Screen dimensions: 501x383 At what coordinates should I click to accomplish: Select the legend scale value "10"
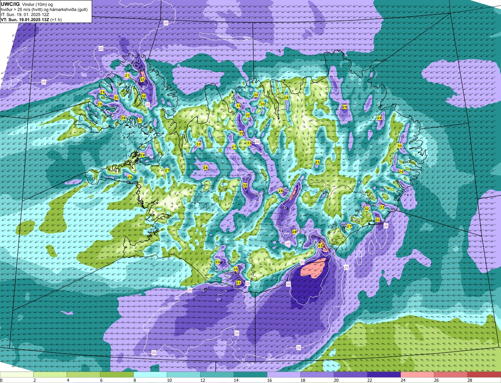tap(169, 380)
